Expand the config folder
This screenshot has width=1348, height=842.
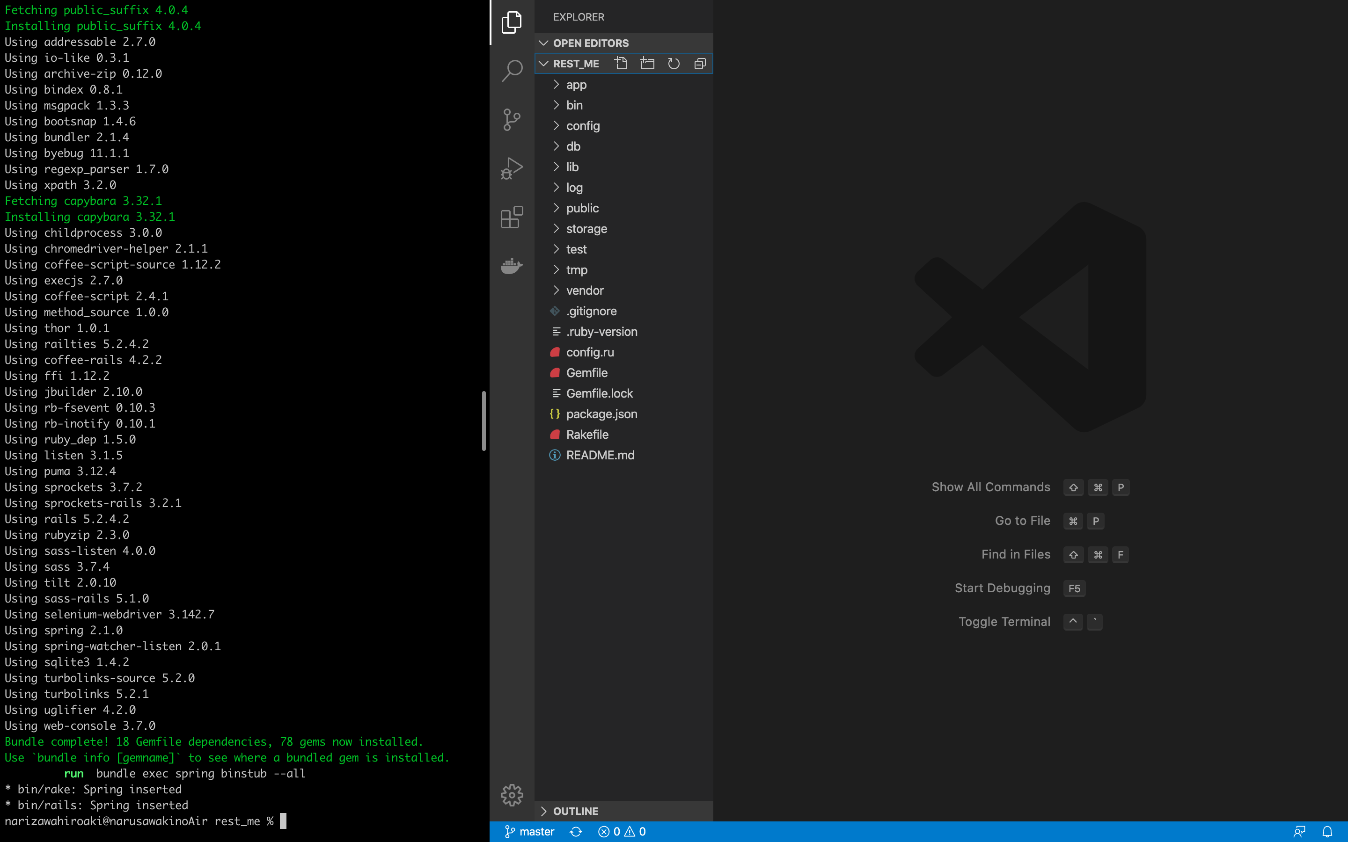point(583,126)
